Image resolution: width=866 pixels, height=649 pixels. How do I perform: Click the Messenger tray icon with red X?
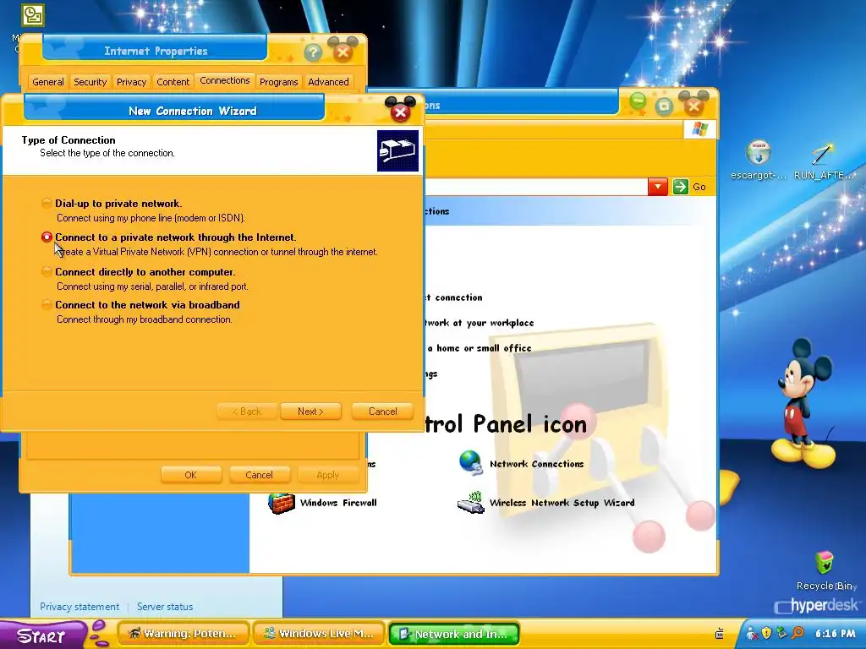751,633
